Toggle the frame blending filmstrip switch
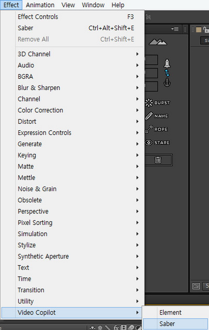The image size is (209, 330). coord(123,328)
